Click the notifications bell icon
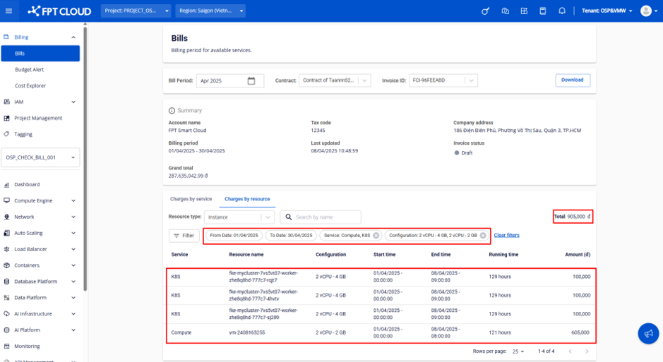663x362 pixels. (562, 11)
